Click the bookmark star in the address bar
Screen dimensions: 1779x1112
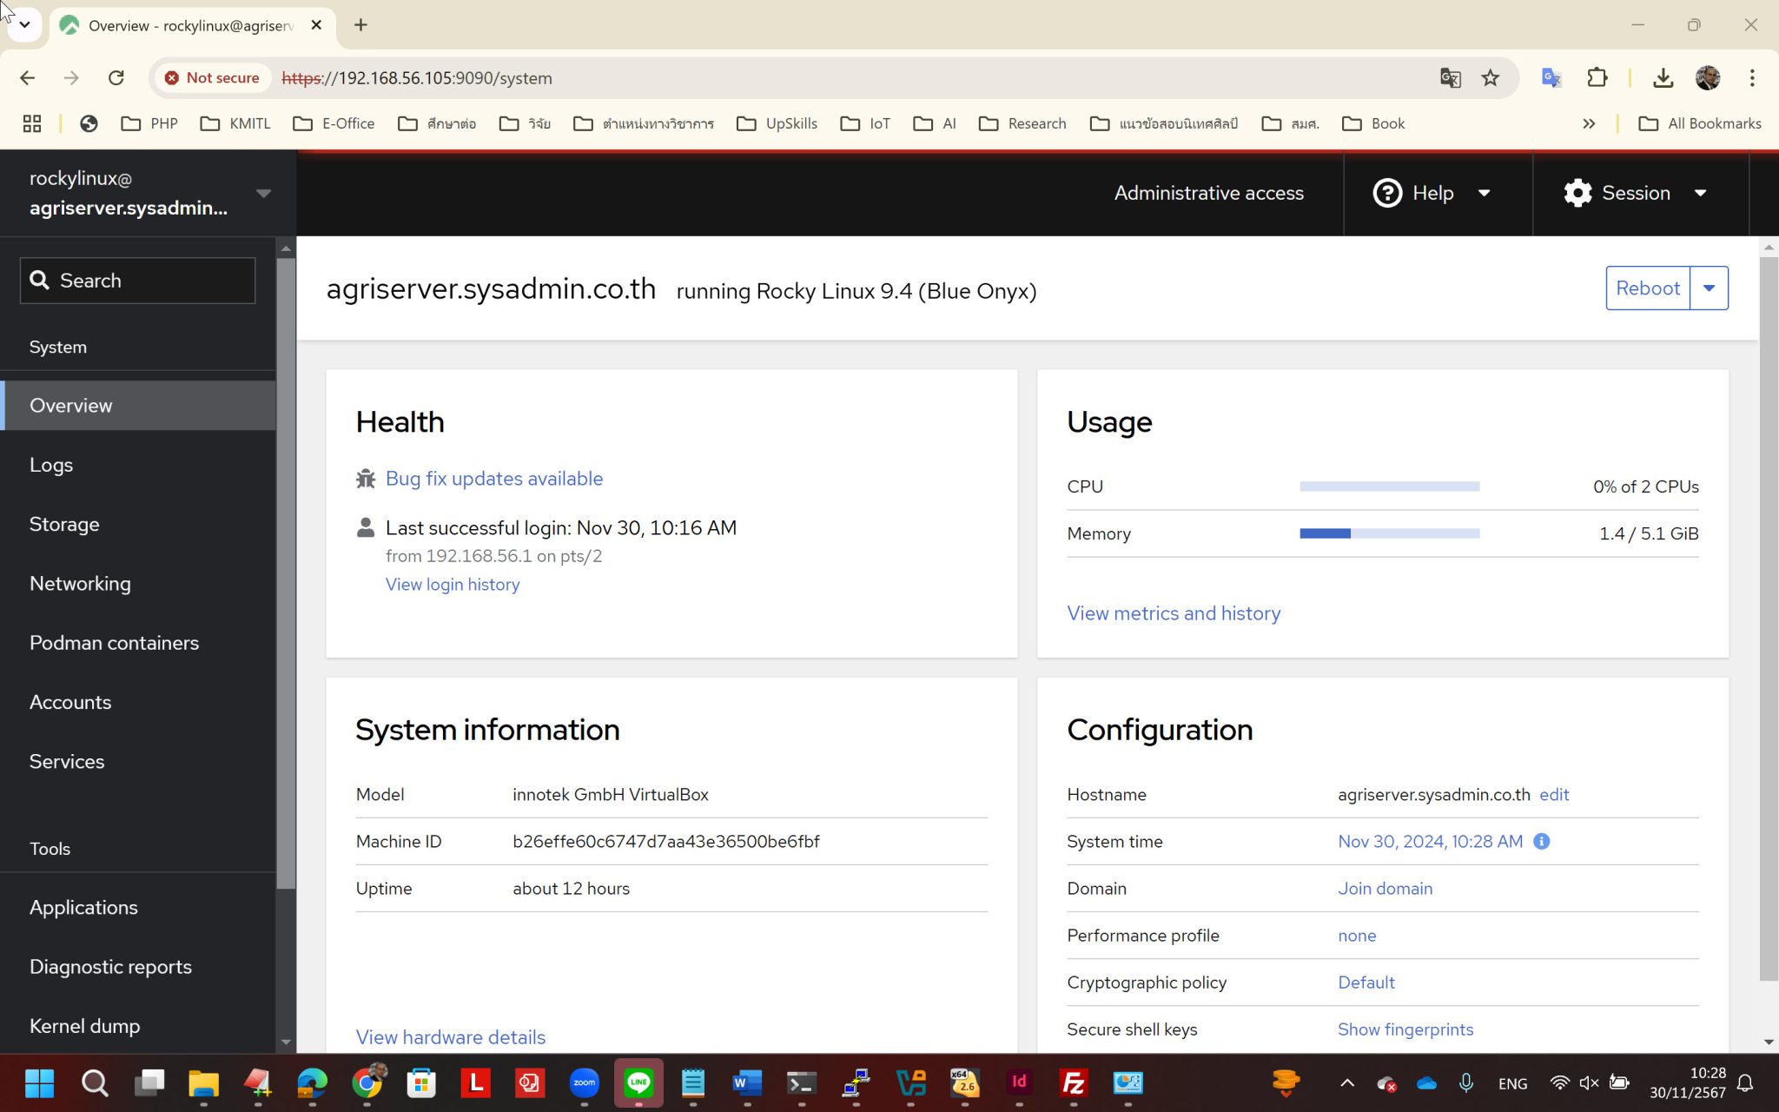tap(1491, 77)
